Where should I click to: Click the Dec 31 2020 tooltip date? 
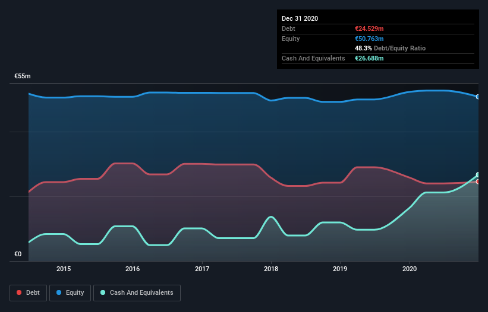coord(300,18)
